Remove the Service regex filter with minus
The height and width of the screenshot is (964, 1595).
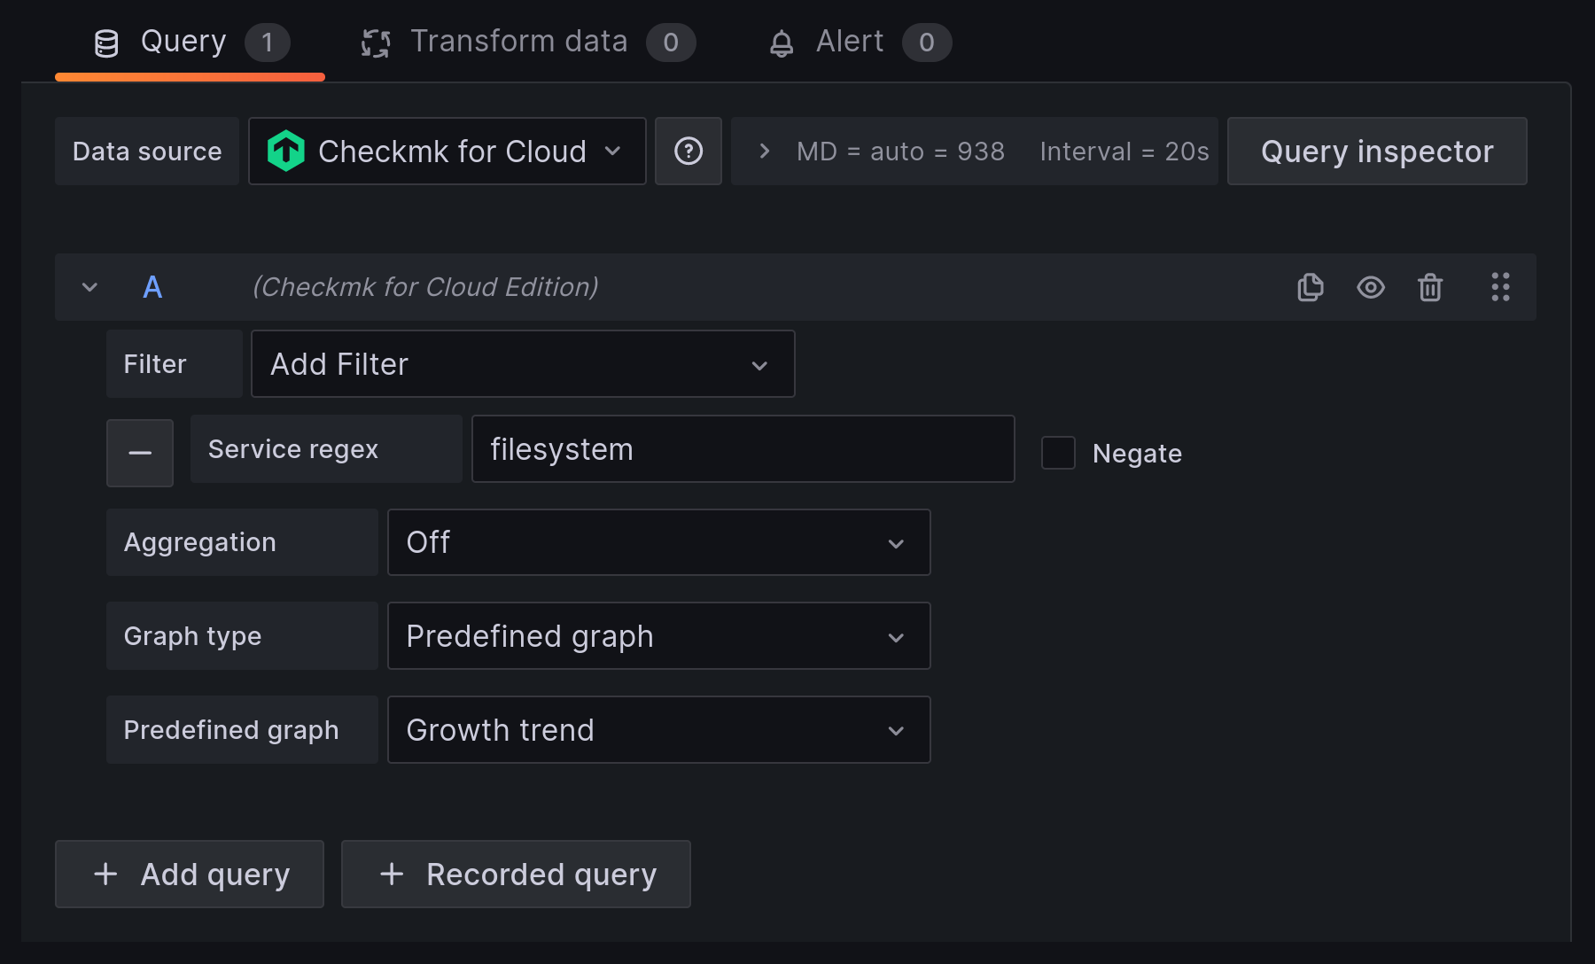click(x=140, y=453)
